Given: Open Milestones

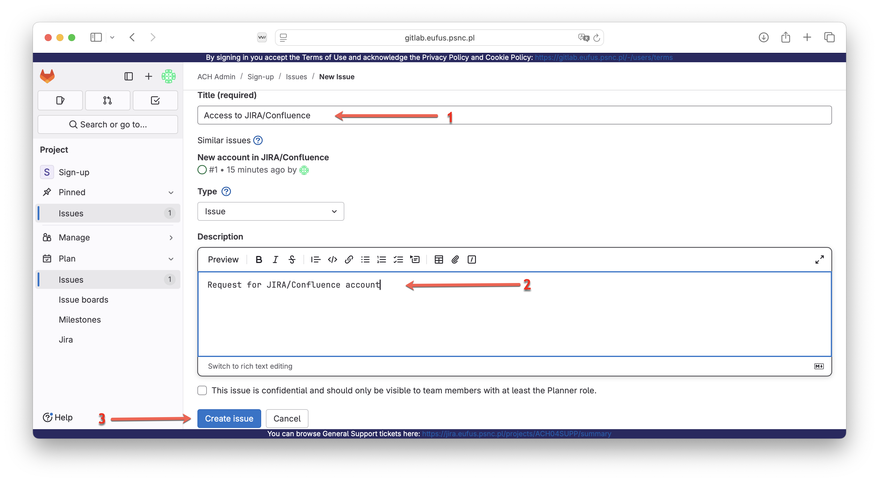Looking at the screenshot, I should (x=80, y=320).
